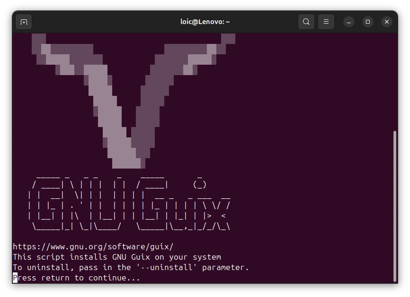Click the GNU Guix ASCII art banner

(x=129, y=204)
